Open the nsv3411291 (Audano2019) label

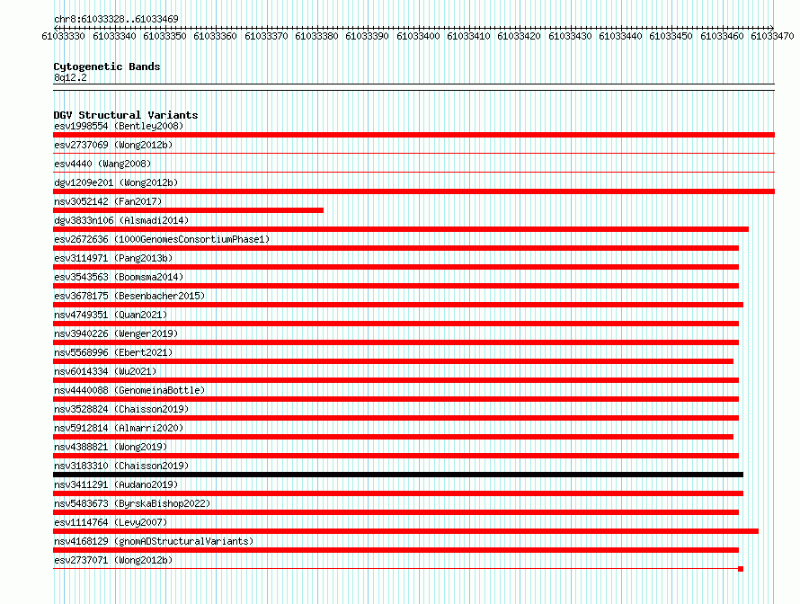click(116, 484)
